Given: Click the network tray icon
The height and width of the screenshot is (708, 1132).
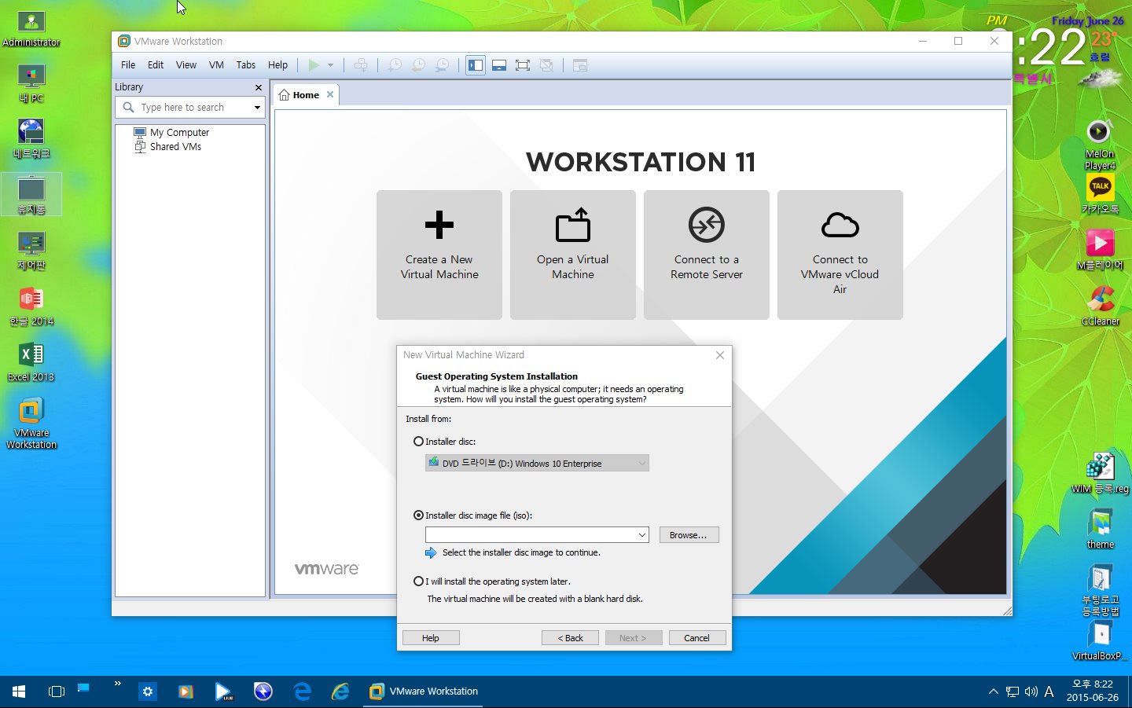Looking at the screenshot, I should [x=1013, y=691].
